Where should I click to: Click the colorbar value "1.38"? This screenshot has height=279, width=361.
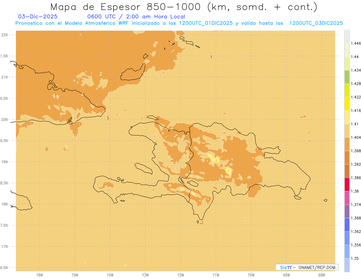[x=355, y=191]
